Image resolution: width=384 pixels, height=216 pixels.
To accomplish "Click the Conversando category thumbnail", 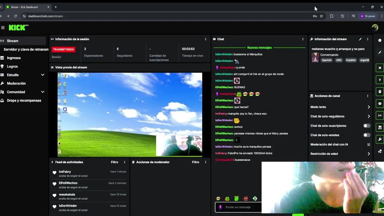I will 315,57.
